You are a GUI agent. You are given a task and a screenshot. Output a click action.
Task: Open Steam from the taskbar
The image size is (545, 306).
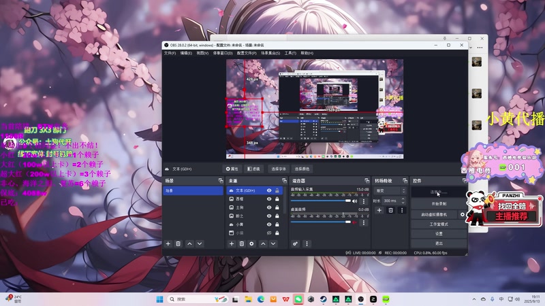click(323, 299)
